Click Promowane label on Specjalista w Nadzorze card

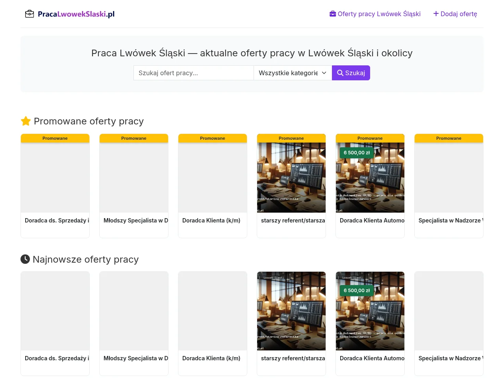click(x=449, y=138)
